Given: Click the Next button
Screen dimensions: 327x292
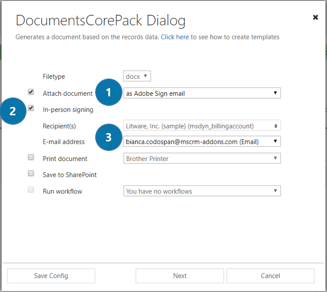Looking at the screenshot, I should [180, 276].
